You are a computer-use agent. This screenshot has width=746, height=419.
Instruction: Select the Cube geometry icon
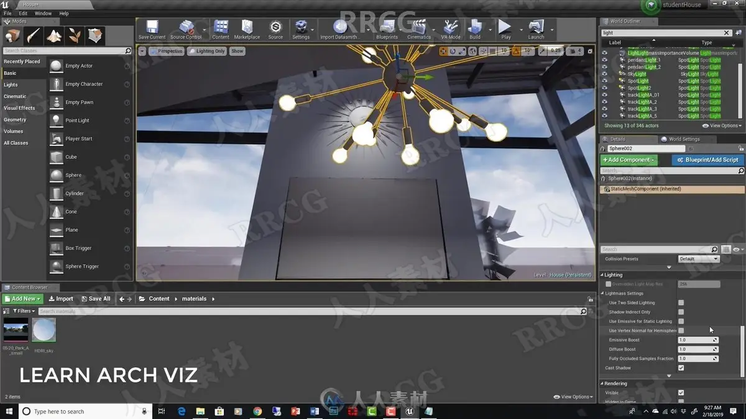point(56,157)
